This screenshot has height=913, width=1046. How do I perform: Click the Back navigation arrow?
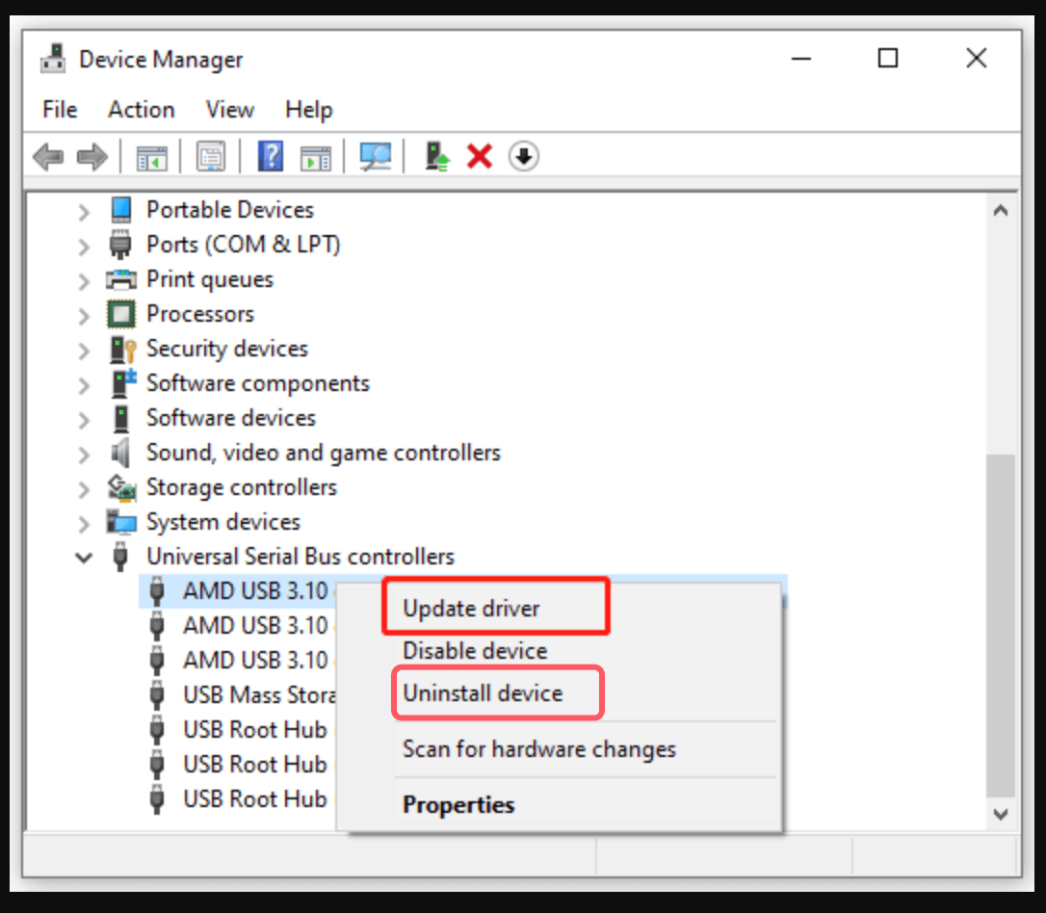click(x=48, y=156)
